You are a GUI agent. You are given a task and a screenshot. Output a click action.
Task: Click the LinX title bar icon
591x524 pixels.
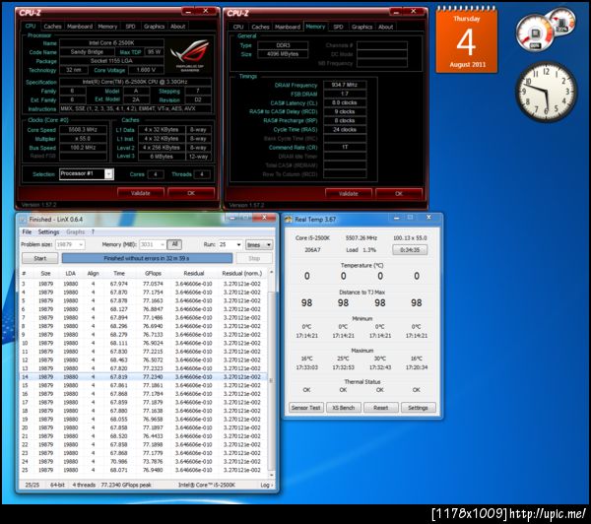pyautogui.click(x=23, y=220)
